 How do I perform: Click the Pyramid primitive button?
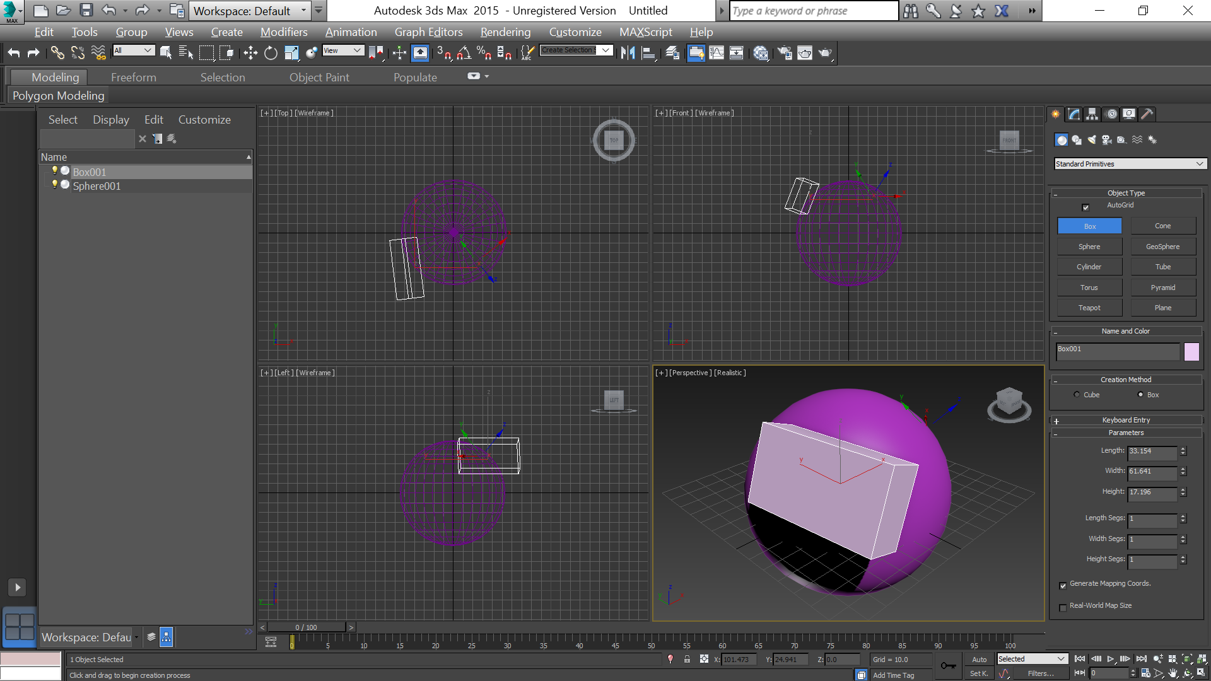point(1163,288)
